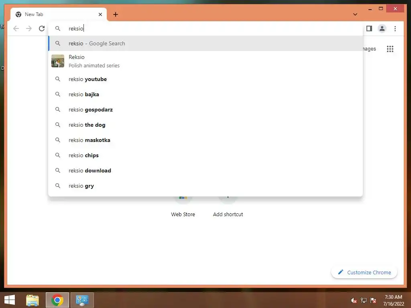
Task: Select the 'reksio download' suggestion
Action: pyautogui.click(x=206, y=170)
